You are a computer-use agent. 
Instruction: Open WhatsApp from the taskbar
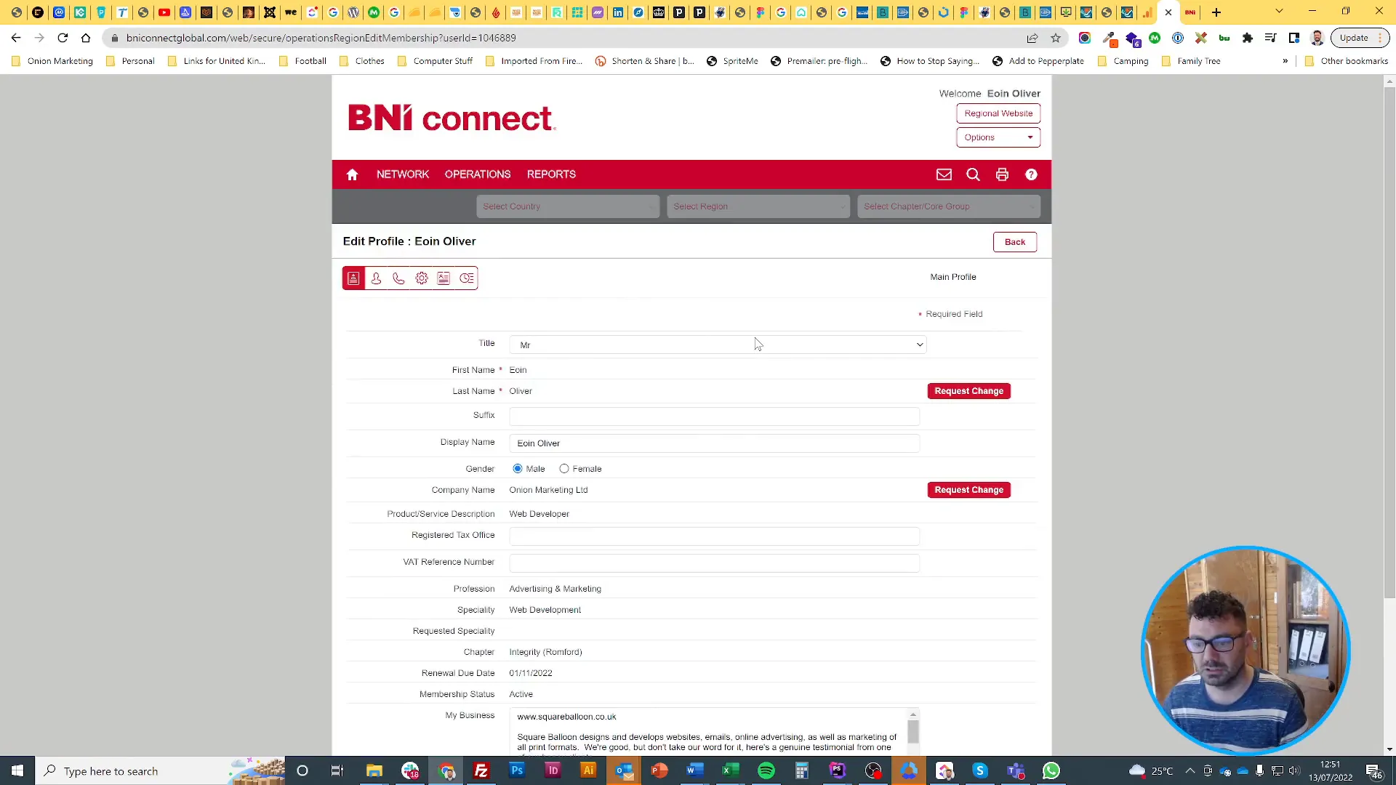tap(1051, 771)
